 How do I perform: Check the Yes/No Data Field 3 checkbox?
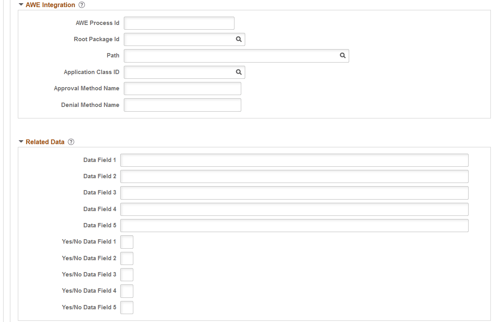(127, 274)
